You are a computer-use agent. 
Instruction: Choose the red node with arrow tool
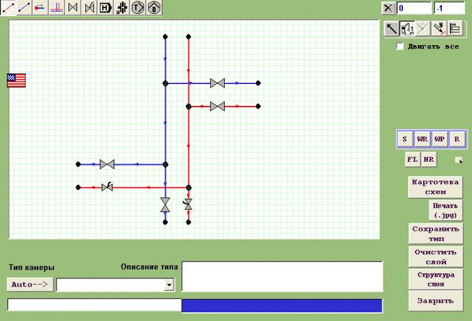[40, 8]
